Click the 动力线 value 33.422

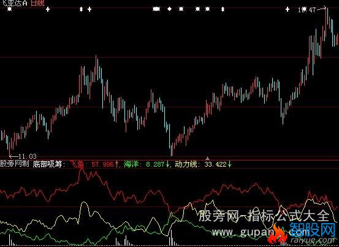click(215, 164)
